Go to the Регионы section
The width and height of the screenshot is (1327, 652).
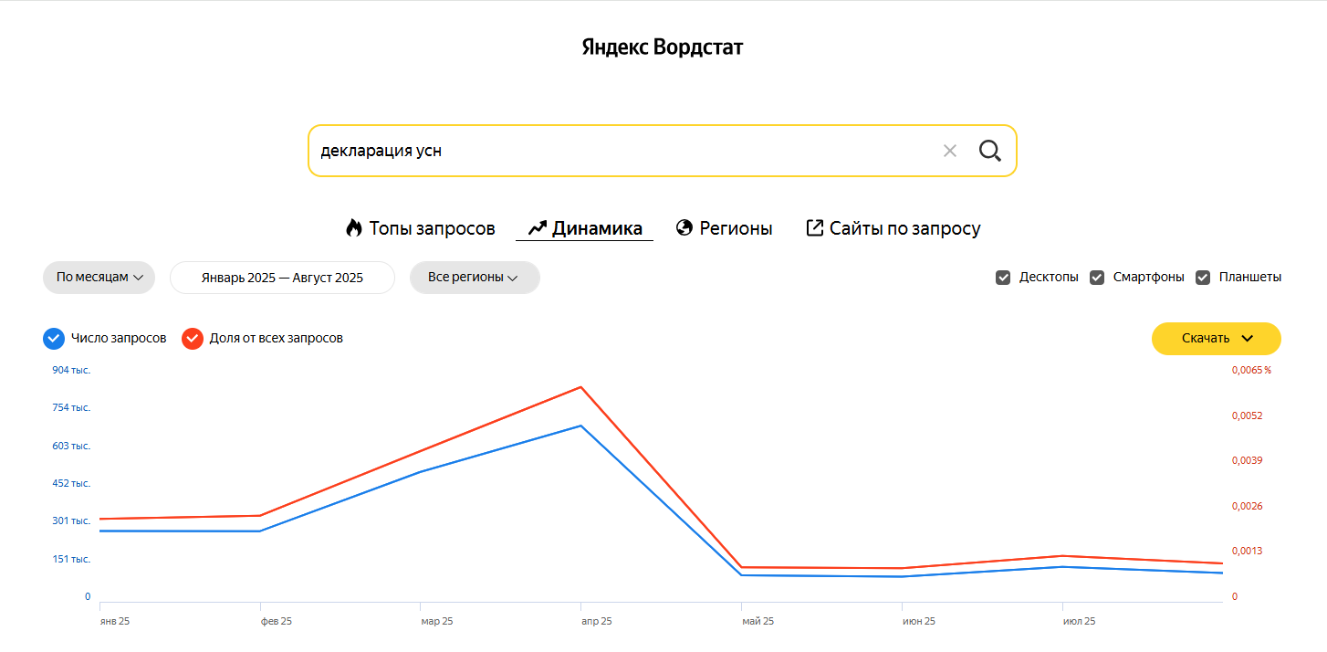[736, 228]
